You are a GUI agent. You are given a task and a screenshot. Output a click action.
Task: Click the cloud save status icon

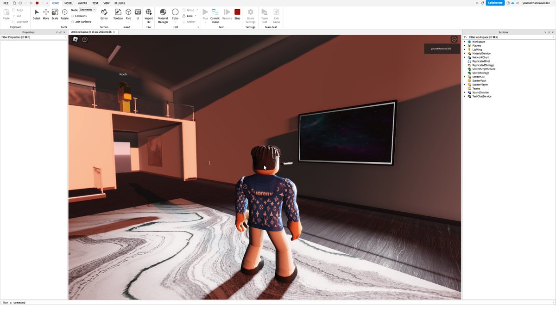[x=512, y=3]
